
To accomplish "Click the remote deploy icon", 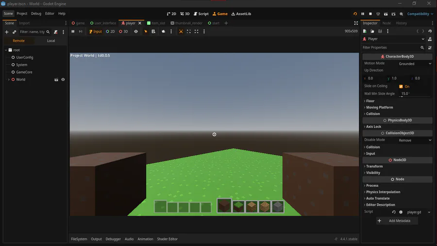I will tap(378, 14).
